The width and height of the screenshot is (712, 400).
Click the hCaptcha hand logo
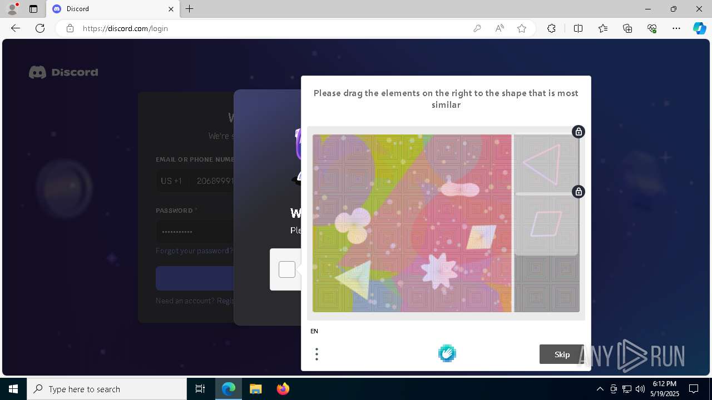(x=447, y=353)
